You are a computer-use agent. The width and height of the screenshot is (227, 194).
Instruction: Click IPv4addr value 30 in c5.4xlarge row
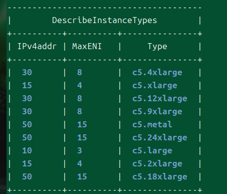pos(27,72)
